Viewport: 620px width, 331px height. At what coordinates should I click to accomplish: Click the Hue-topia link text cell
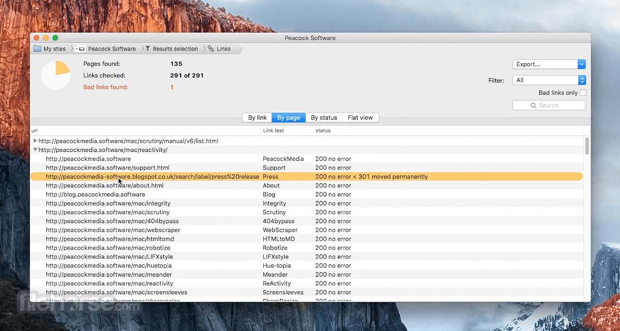(x=277, y=265)
